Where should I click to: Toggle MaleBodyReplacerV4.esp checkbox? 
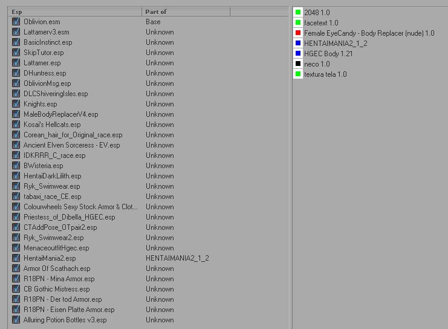click(16, 114)
